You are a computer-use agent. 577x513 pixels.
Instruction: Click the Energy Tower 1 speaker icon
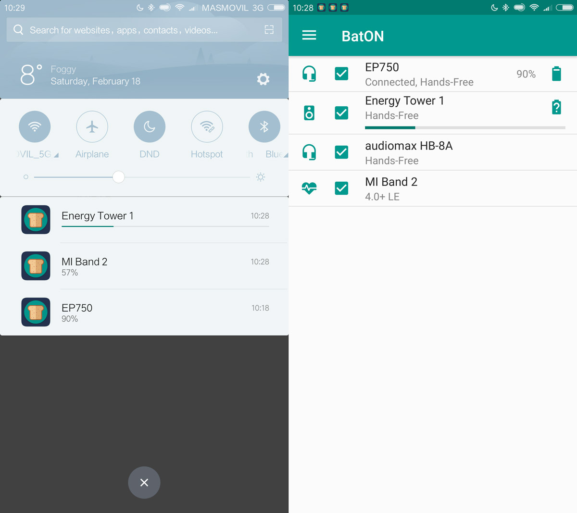click(x=309, y=113)
